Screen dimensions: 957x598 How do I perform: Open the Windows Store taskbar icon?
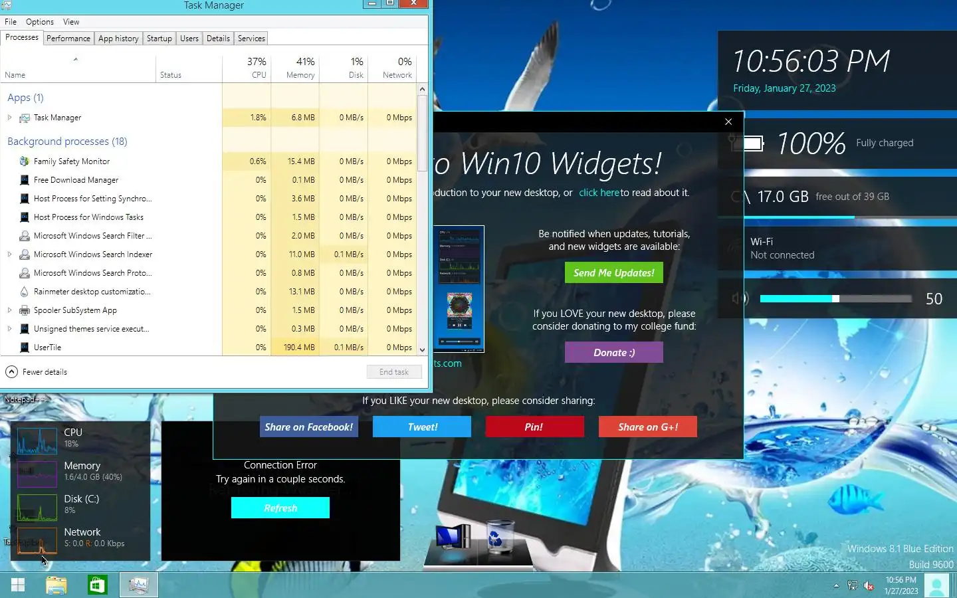pyautogui.click(x=98, y=585)
